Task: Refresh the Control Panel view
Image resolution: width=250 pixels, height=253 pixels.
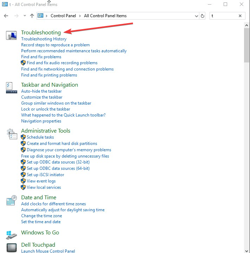Action: (x=203, y=16)
